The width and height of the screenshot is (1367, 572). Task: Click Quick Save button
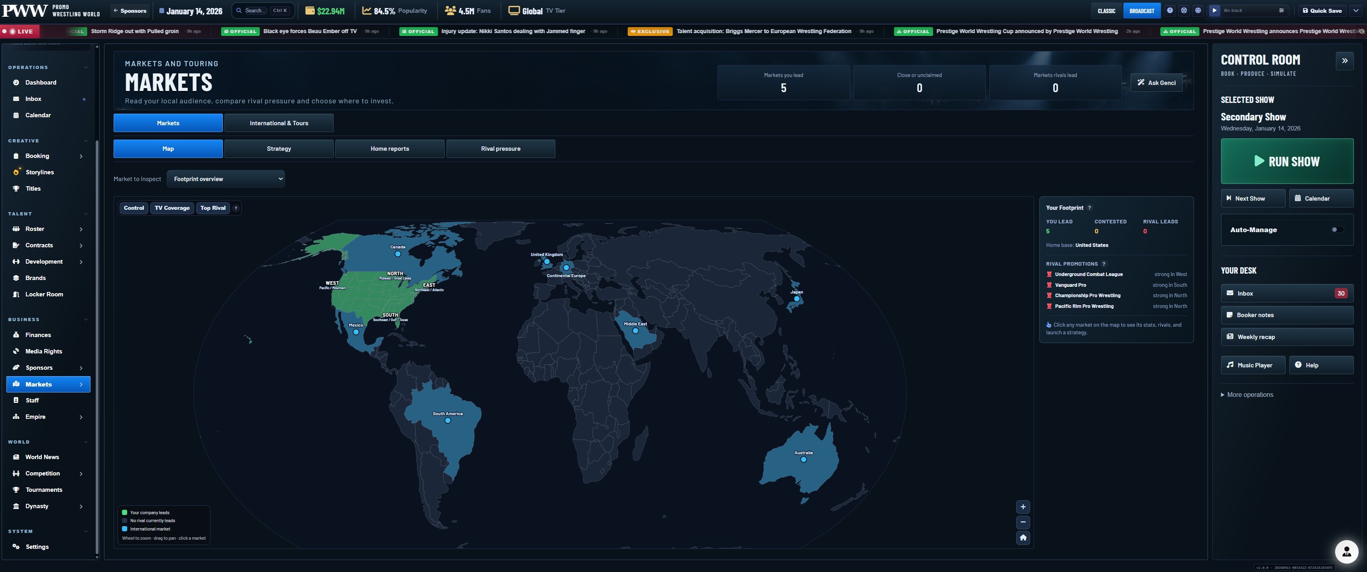[x=1322, y=11]
